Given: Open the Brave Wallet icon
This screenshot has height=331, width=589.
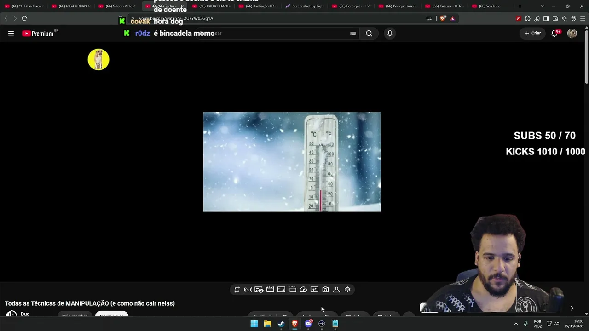Looking at the screenshot, I should click(555, 18).
